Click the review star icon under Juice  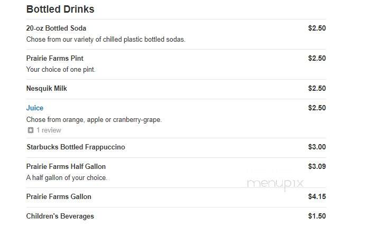tap(31, 130)
